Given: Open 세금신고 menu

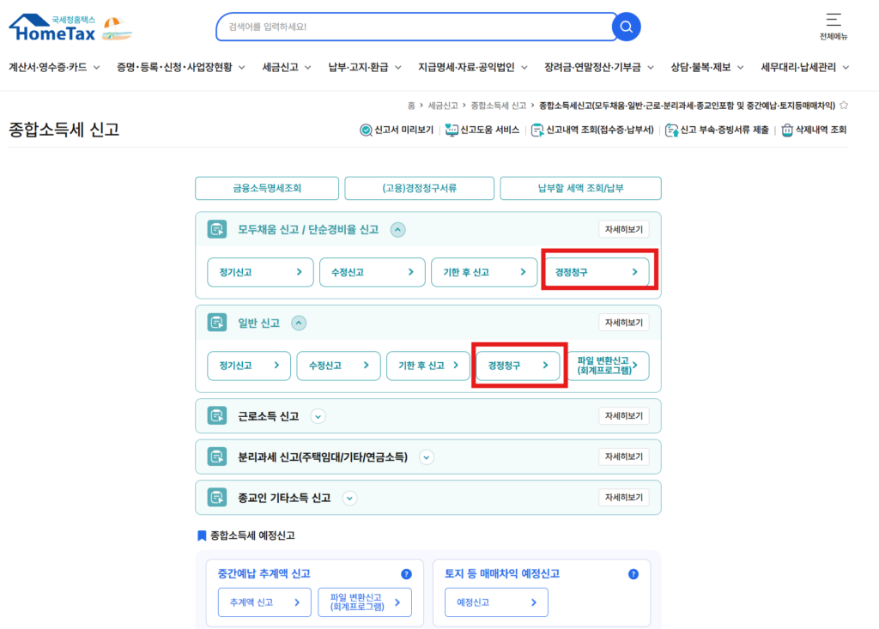Looking at the screenshot, I should 287,67.
